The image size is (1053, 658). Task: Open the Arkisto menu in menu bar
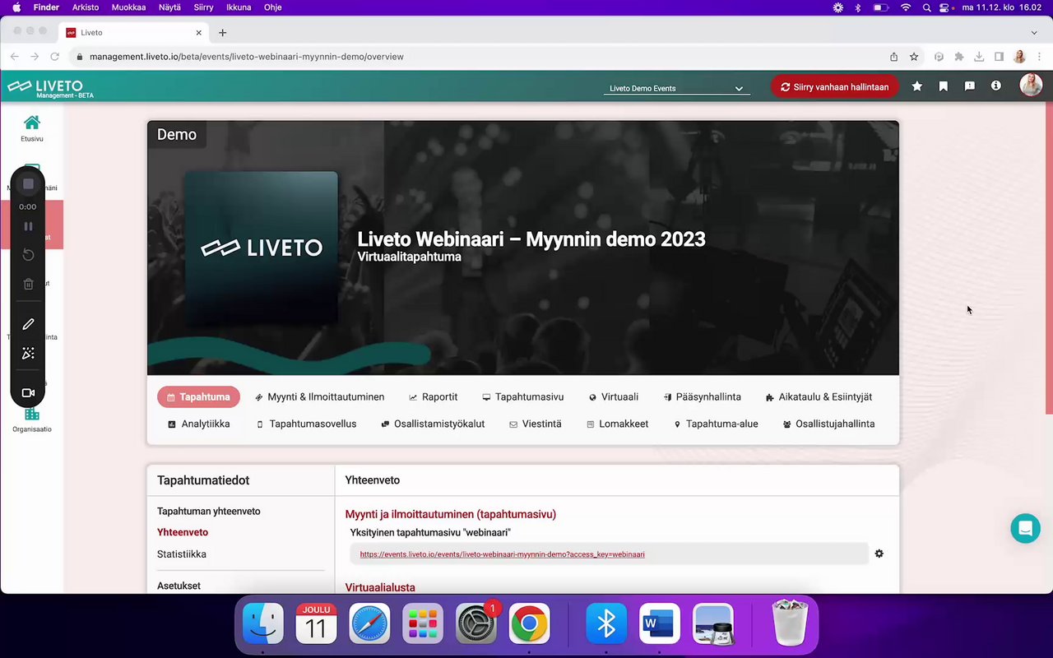(86, 7)
